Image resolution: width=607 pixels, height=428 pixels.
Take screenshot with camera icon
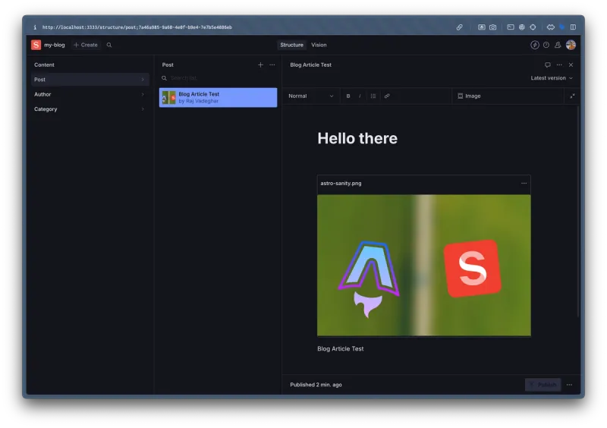[x=492, y=27]
